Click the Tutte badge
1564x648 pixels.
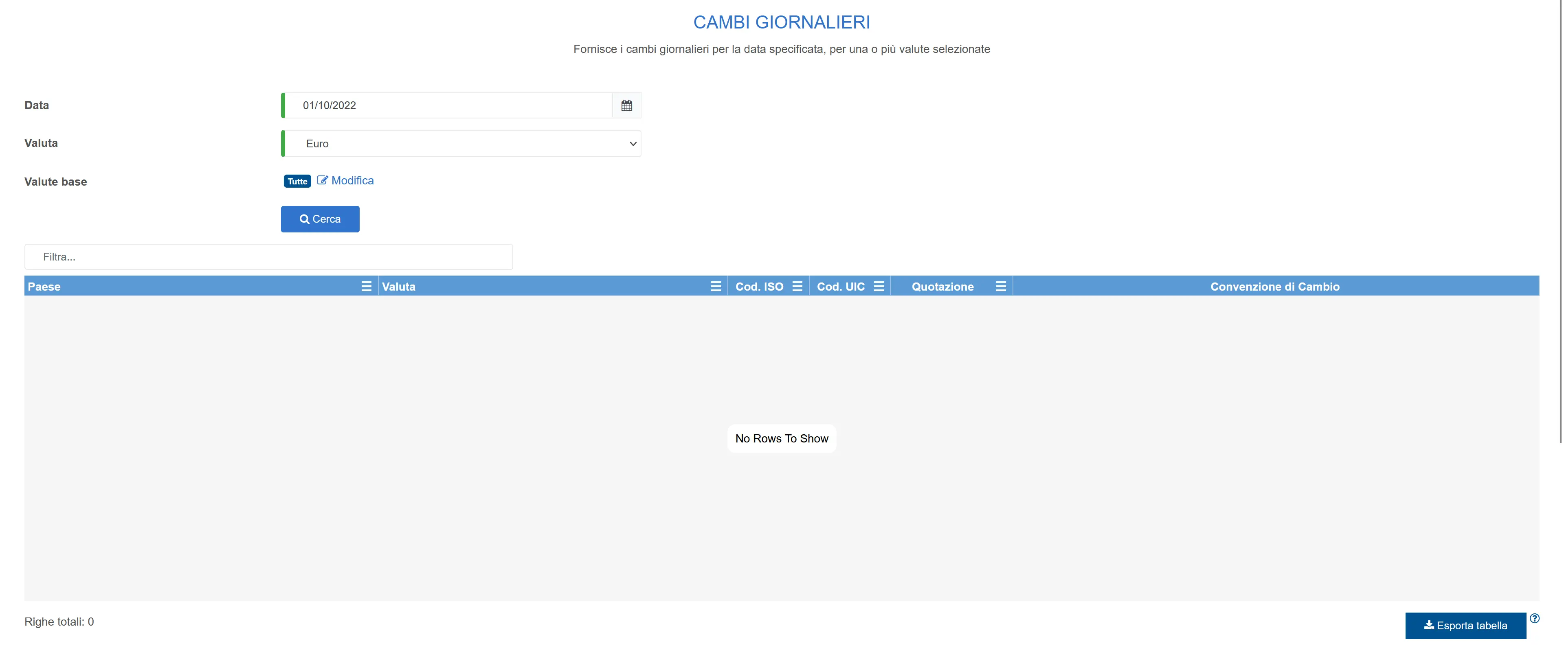tap(297, 182)
